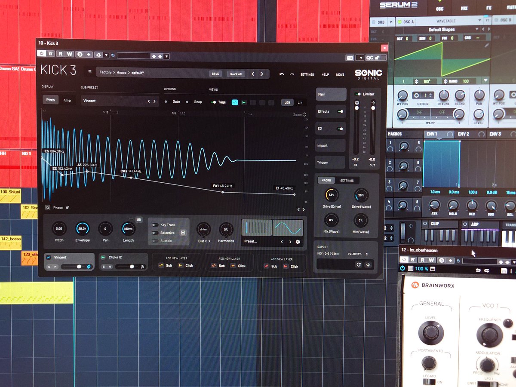Click the limiter GR threshold slider handle
This screenshot has height=387, width=516.
coord(356,108)
